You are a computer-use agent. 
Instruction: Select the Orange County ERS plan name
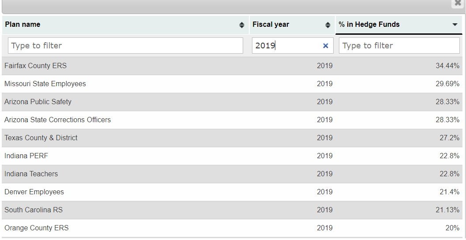coord(37,228)
